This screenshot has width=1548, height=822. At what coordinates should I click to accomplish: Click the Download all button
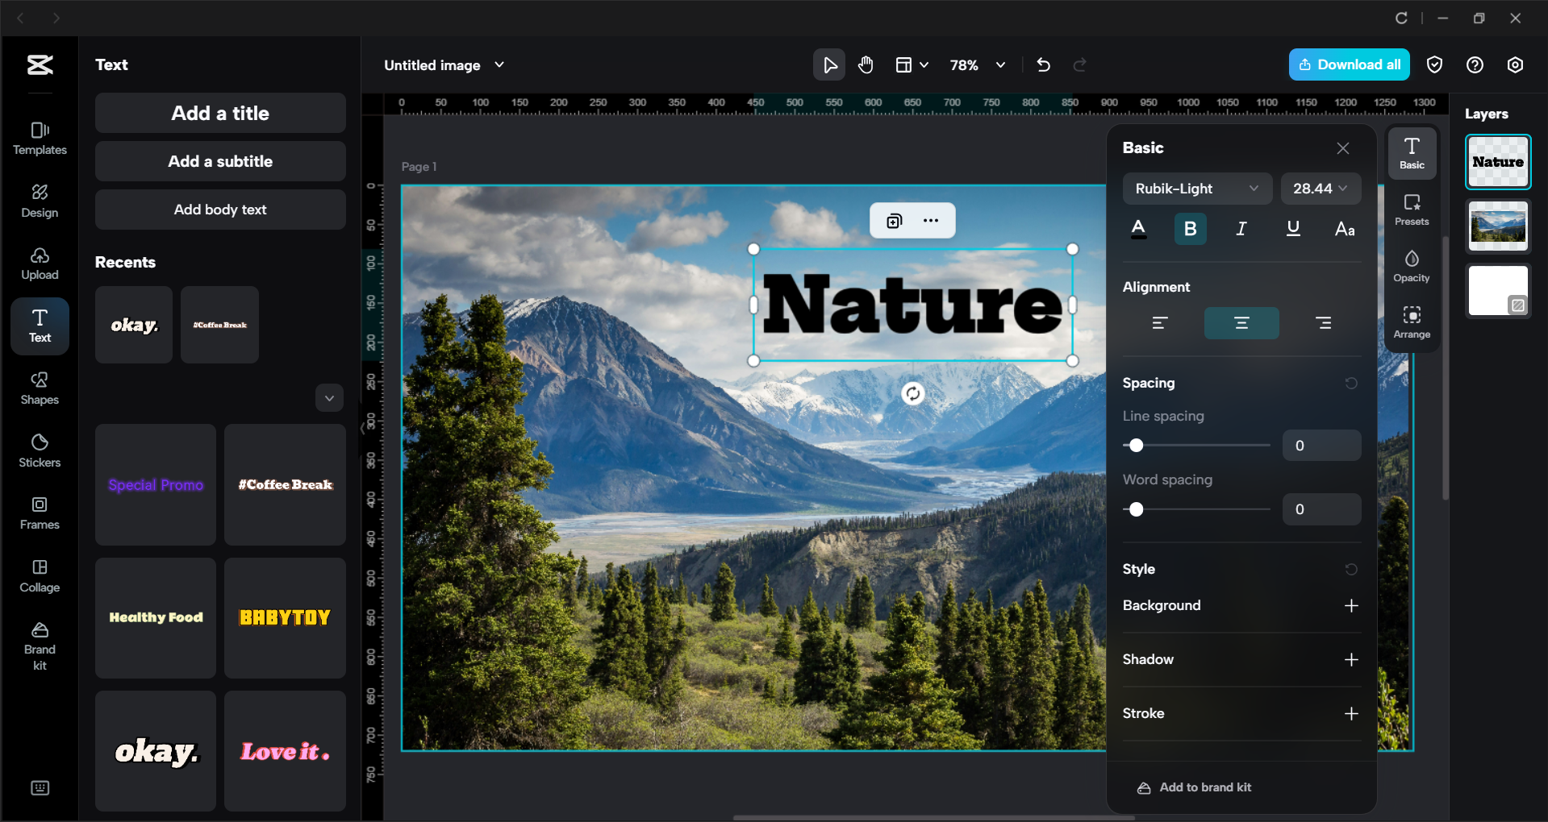click(1349, 64)
